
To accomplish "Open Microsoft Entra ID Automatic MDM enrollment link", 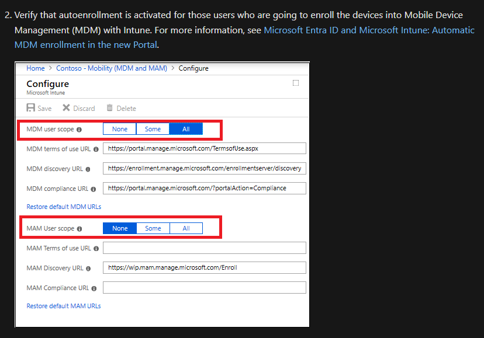I will pos(244,37).
